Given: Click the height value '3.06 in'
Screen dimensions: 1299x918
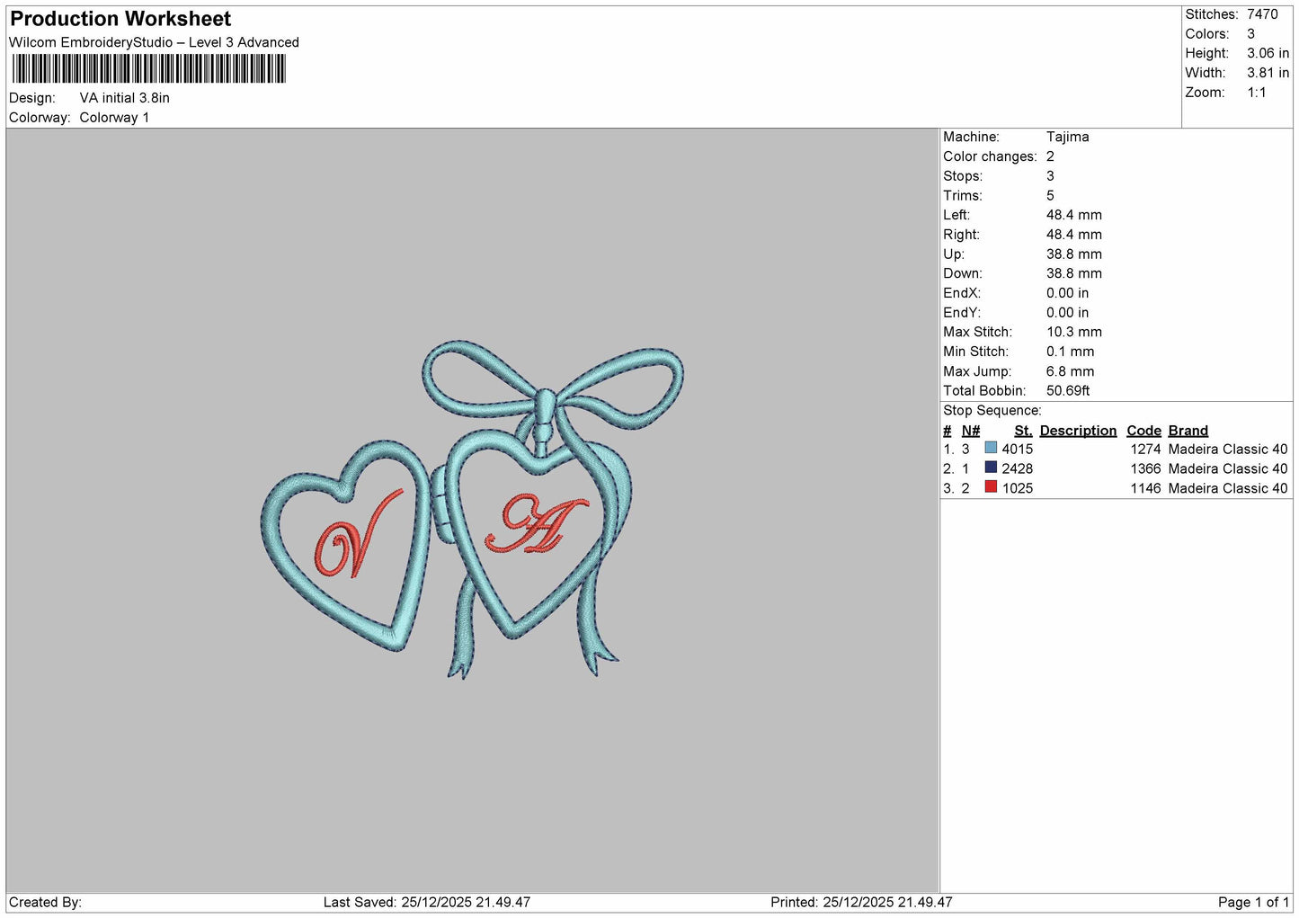Looking at the screenshot, I should click(x=1268, y=53).
